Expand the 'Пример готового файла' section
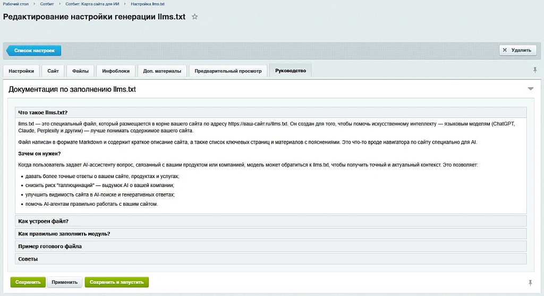Viewport: 544px width, 296px height. 270,246
